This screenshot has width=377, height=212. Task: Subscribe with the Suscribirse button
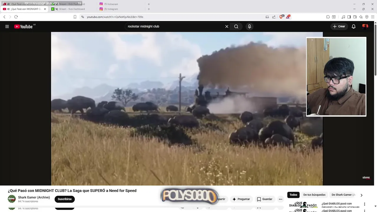(x=65, y=199)
